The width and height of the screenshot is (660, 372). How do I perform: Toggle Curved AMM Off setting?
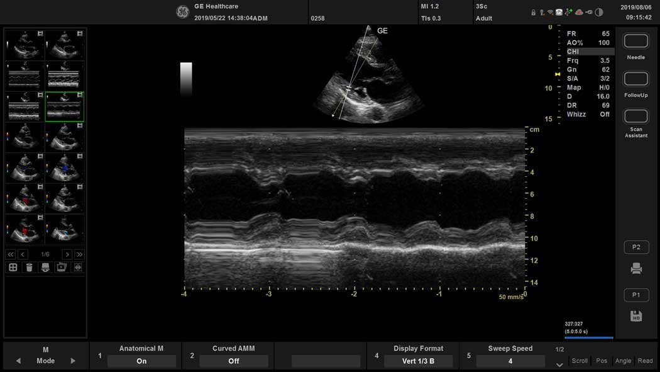coord(233,361)
